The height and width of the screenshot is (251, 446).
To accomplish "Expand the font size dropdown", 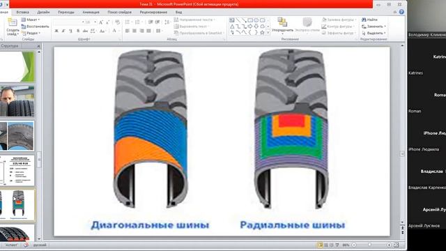I will coord(95,22).
